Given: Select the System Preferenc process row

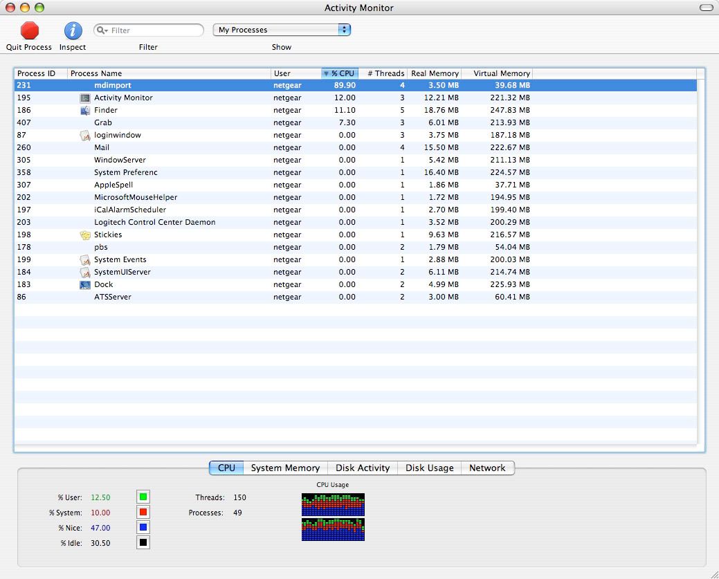Looking at the screenshot, I should [x=356, y=172].
